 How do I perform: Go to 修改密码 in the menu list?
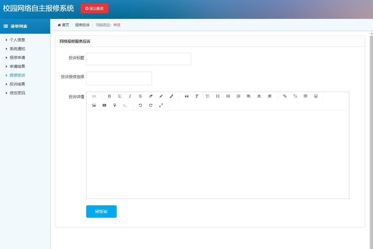pyautogui.click(x=17, y=93)
